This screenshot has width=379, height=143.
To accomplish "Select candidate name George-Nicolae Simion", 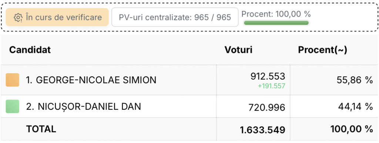I will [x=91, y=80].
